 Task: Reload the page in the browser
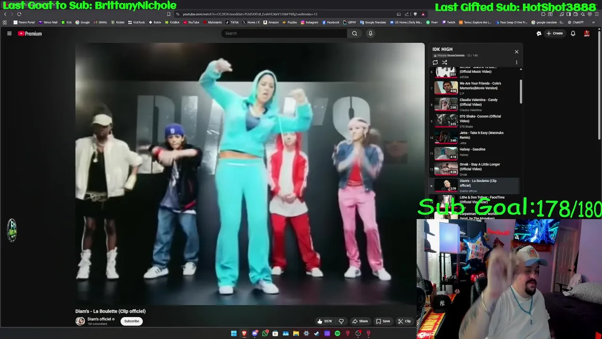(19, 14)
